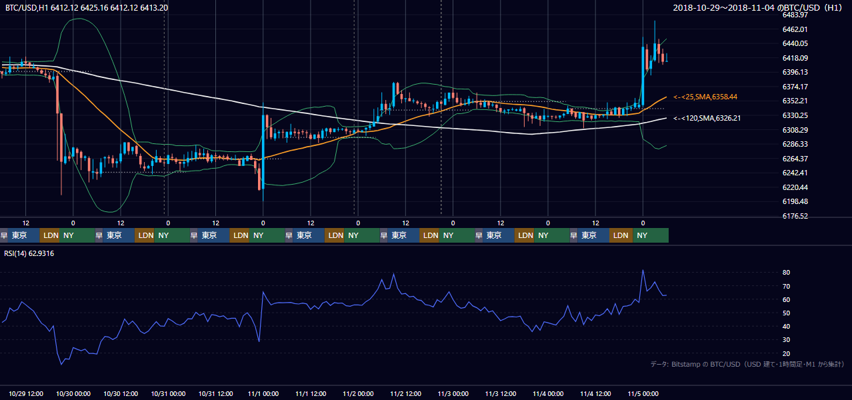Click the 11/2 12:00 time label
The height and width of the screenshot is (400, 852).
click(x=405, y=393)
